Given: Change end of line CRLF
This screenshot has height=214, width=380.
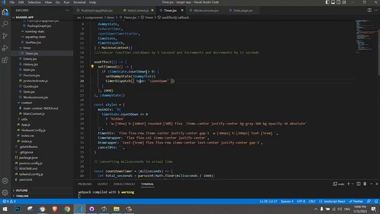Looking at the screenshot, I should (x=312, y=202).
